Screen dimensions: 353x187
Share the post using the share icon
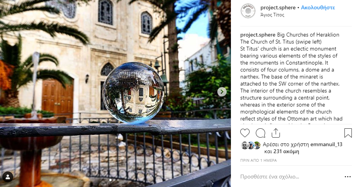[276, 133]
